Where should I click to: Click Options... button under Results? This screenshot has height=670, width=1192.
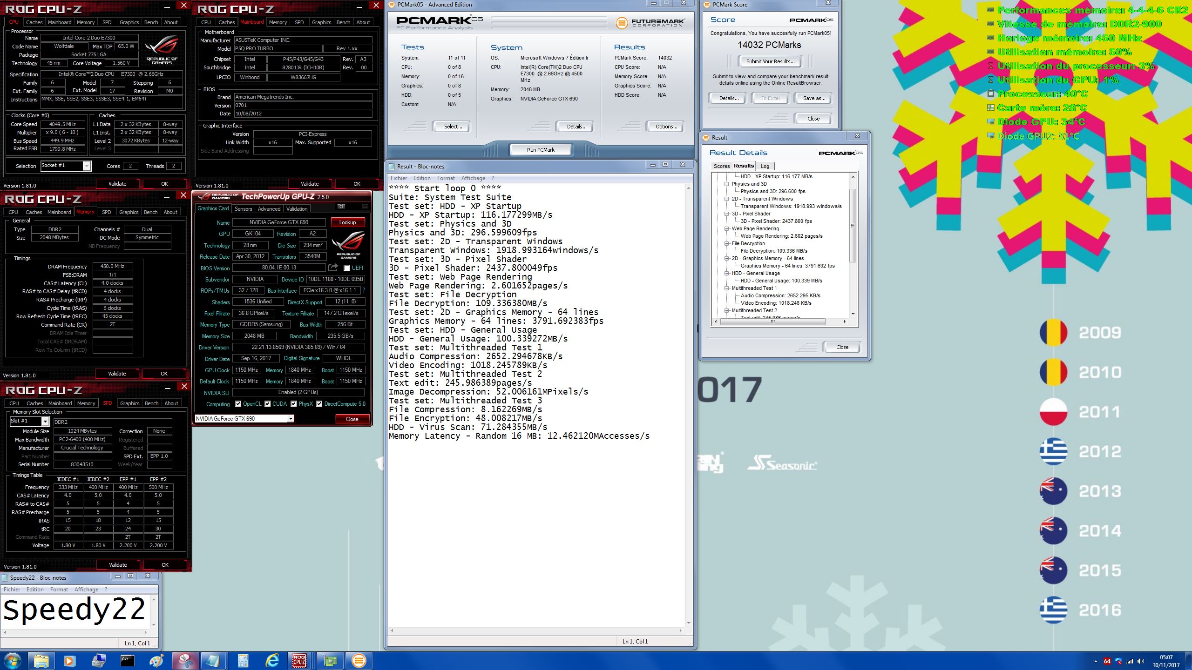click(x=666, y=127)
